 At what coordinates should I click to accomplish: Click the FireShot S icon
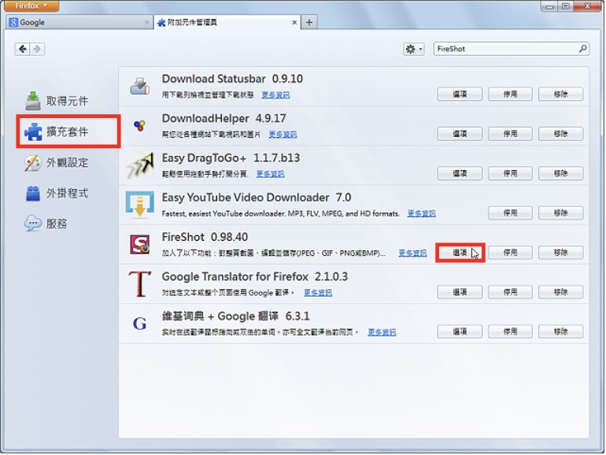pos(139,245)
